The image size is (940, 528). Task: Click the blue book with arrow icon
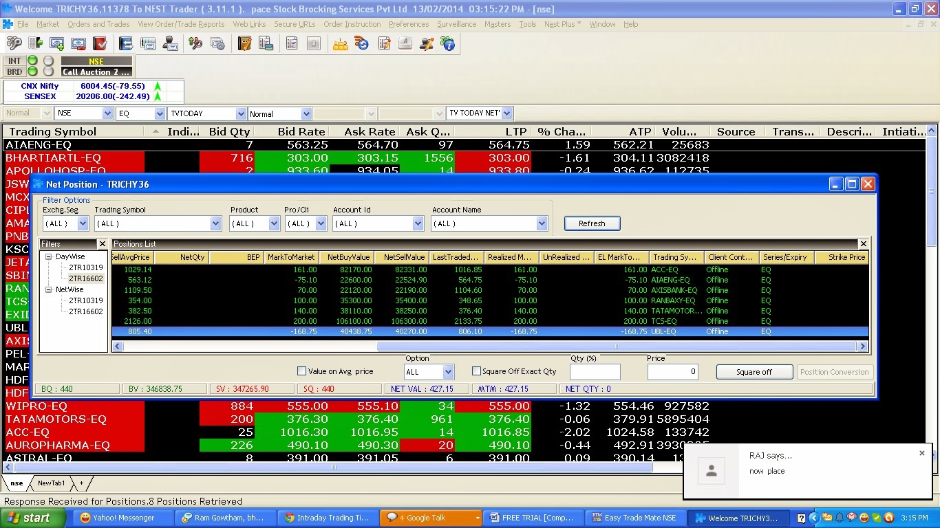126,43
